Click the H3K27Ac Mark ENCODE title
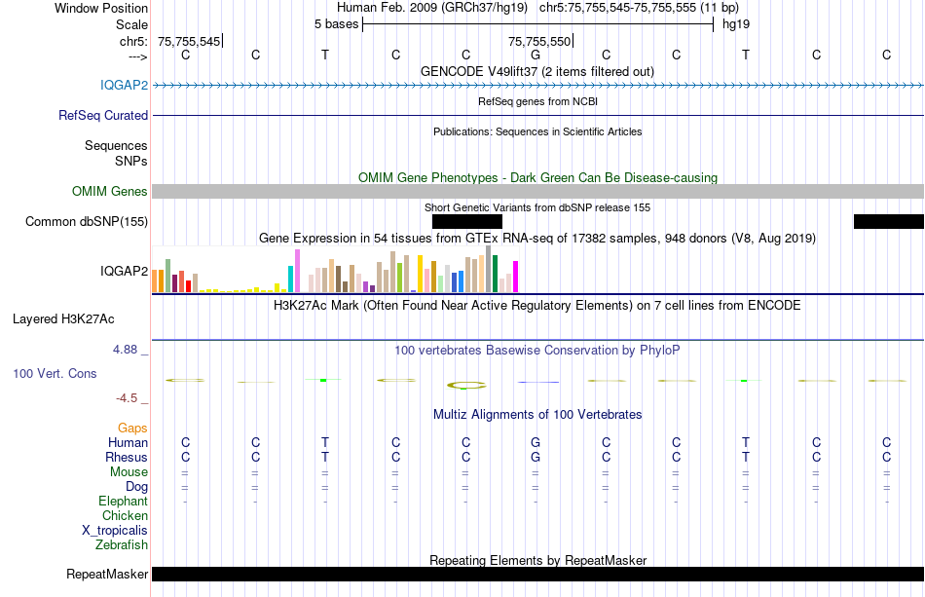Viewport: 925px width, 597px height. click(x=537, y=305)
